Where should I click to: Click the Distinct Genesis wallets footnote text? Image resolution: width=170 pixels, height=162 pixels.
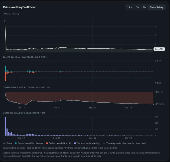(81, 154)
